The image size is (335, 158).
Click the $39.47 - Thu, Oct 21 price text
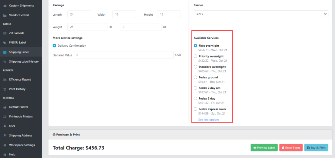211,82
